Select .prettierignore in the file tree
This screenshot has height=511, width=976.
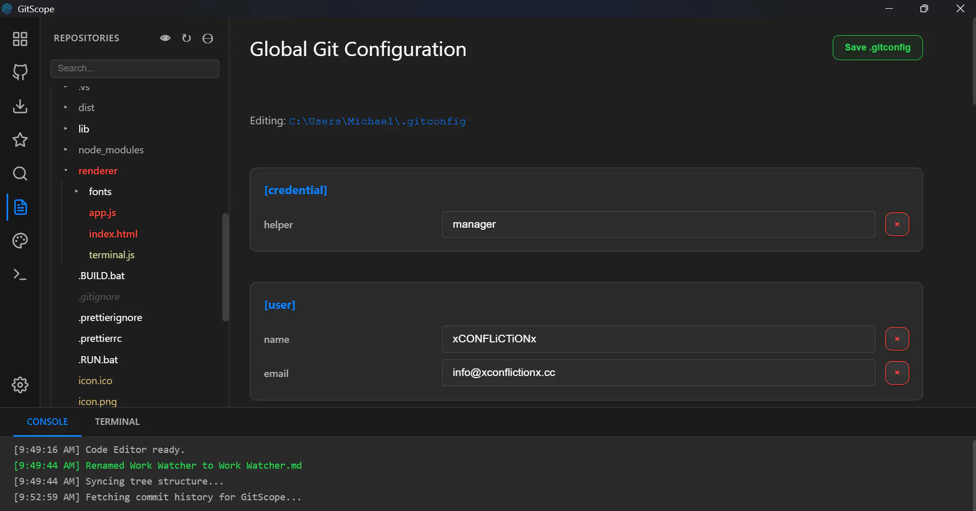[110, 317]
